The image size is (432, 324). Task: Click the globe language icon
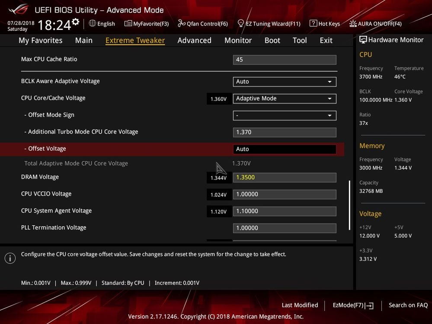pos(92,23)
